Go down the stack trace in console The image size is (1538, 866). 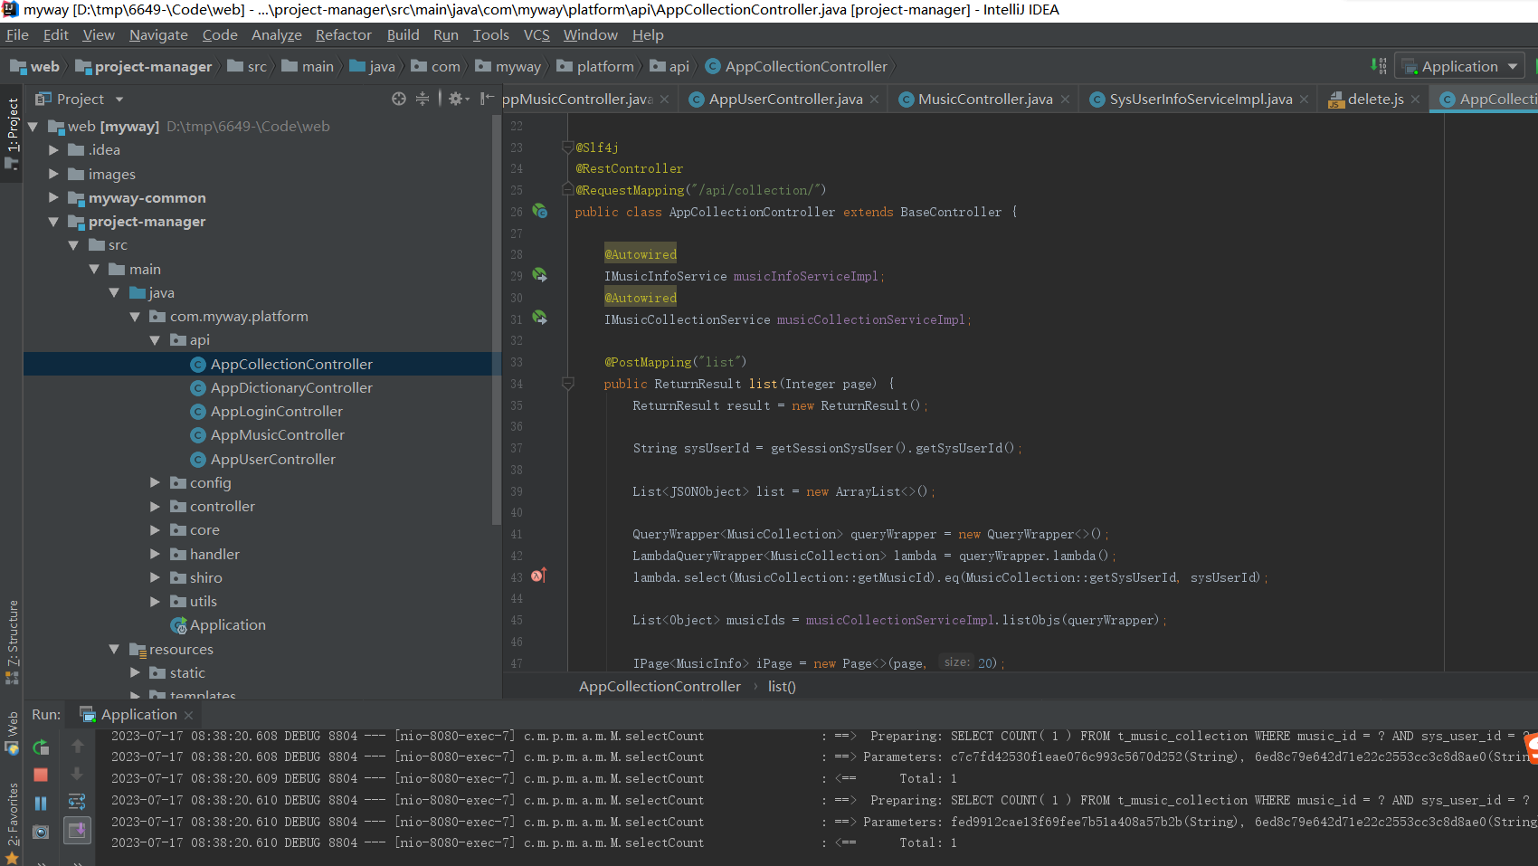[x=77, y=774]
